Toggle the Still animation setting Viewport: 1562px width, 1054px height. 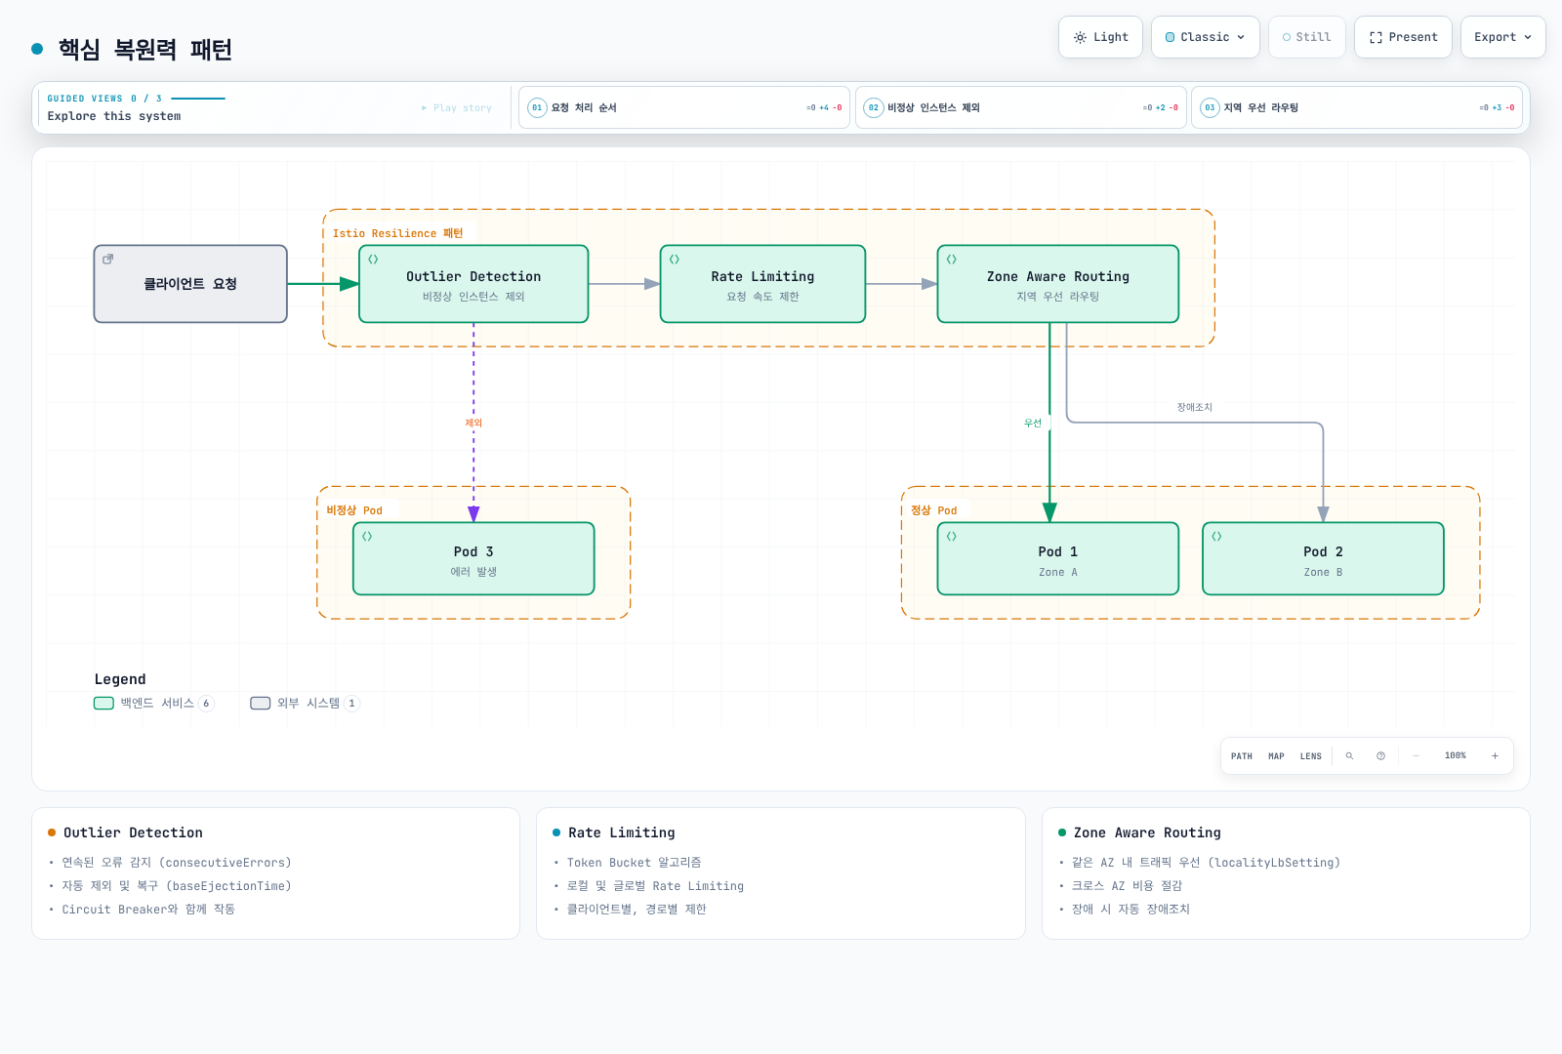pos(1306,37)
